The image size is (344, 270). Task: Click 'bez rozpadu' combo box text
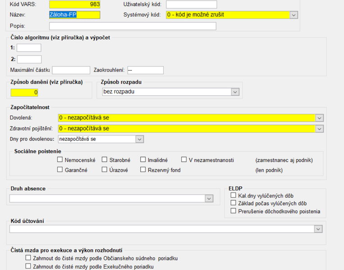tap(119, 91)
